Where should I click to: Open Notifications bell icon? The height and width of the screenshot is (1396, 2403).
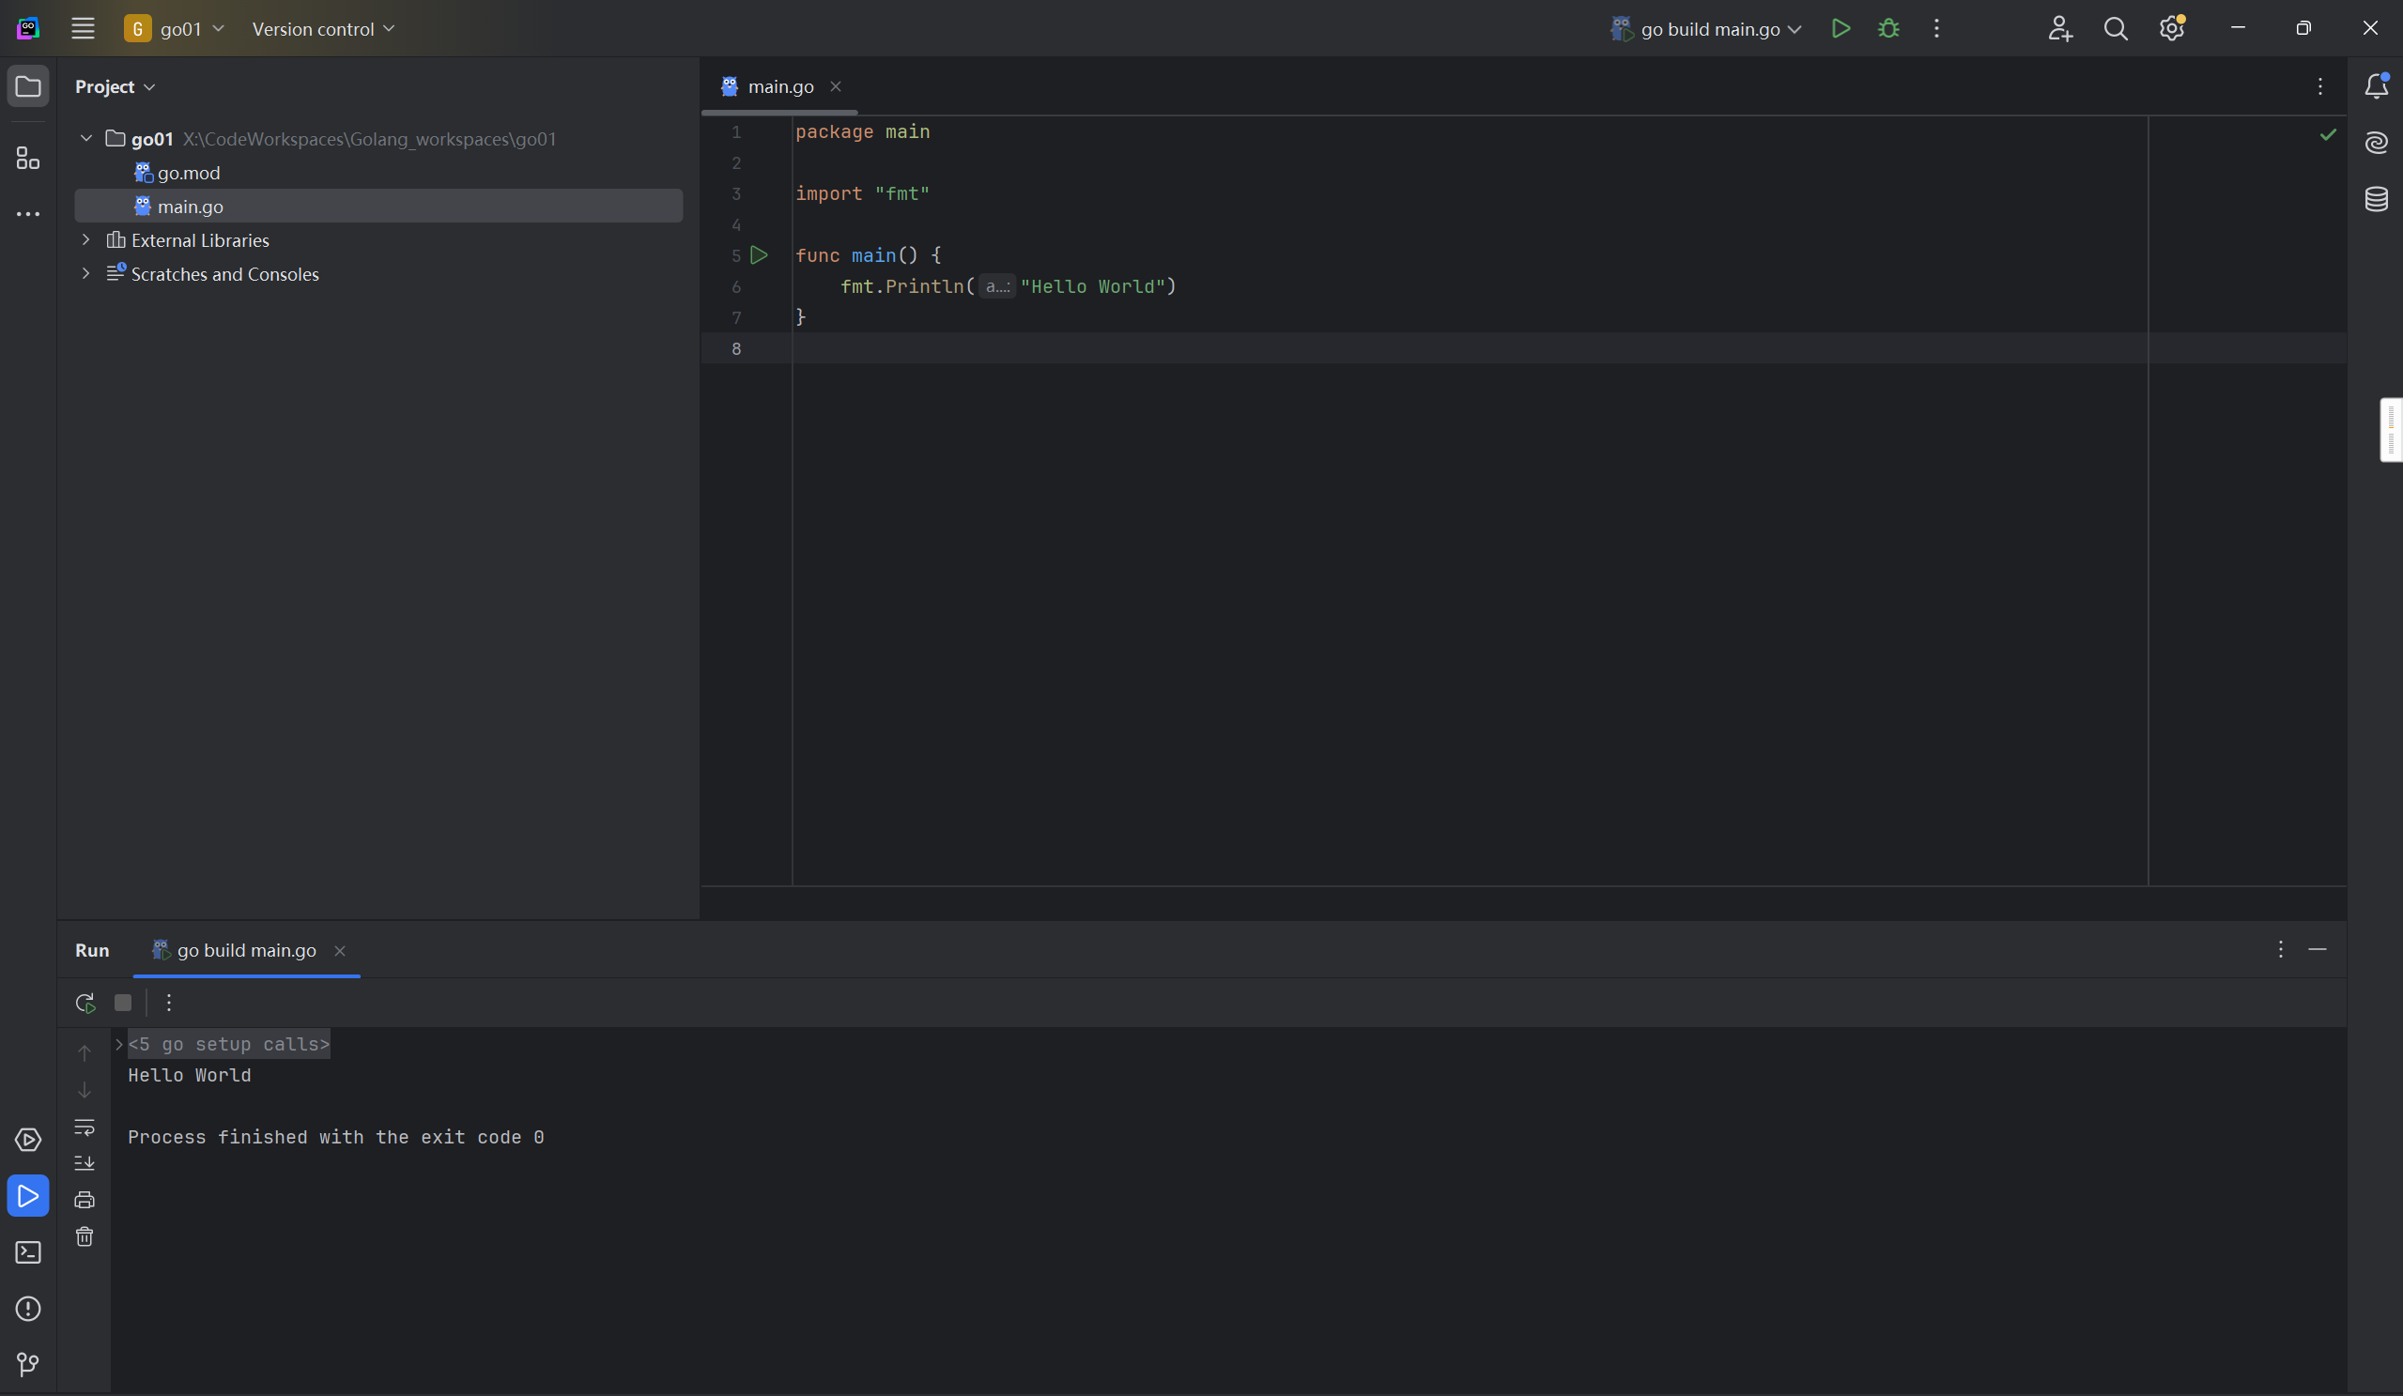2377,86
